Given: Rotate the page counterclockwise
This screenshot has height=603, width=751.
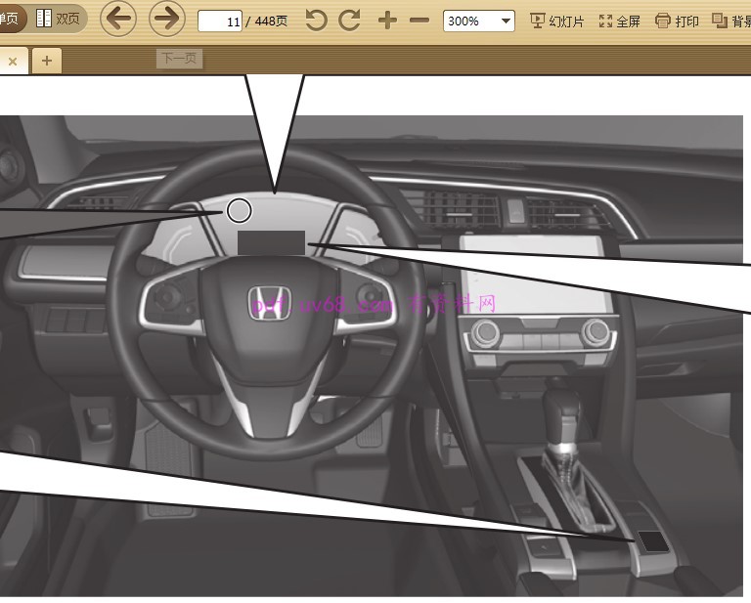Looking at the screenshot, I should 316,21.
